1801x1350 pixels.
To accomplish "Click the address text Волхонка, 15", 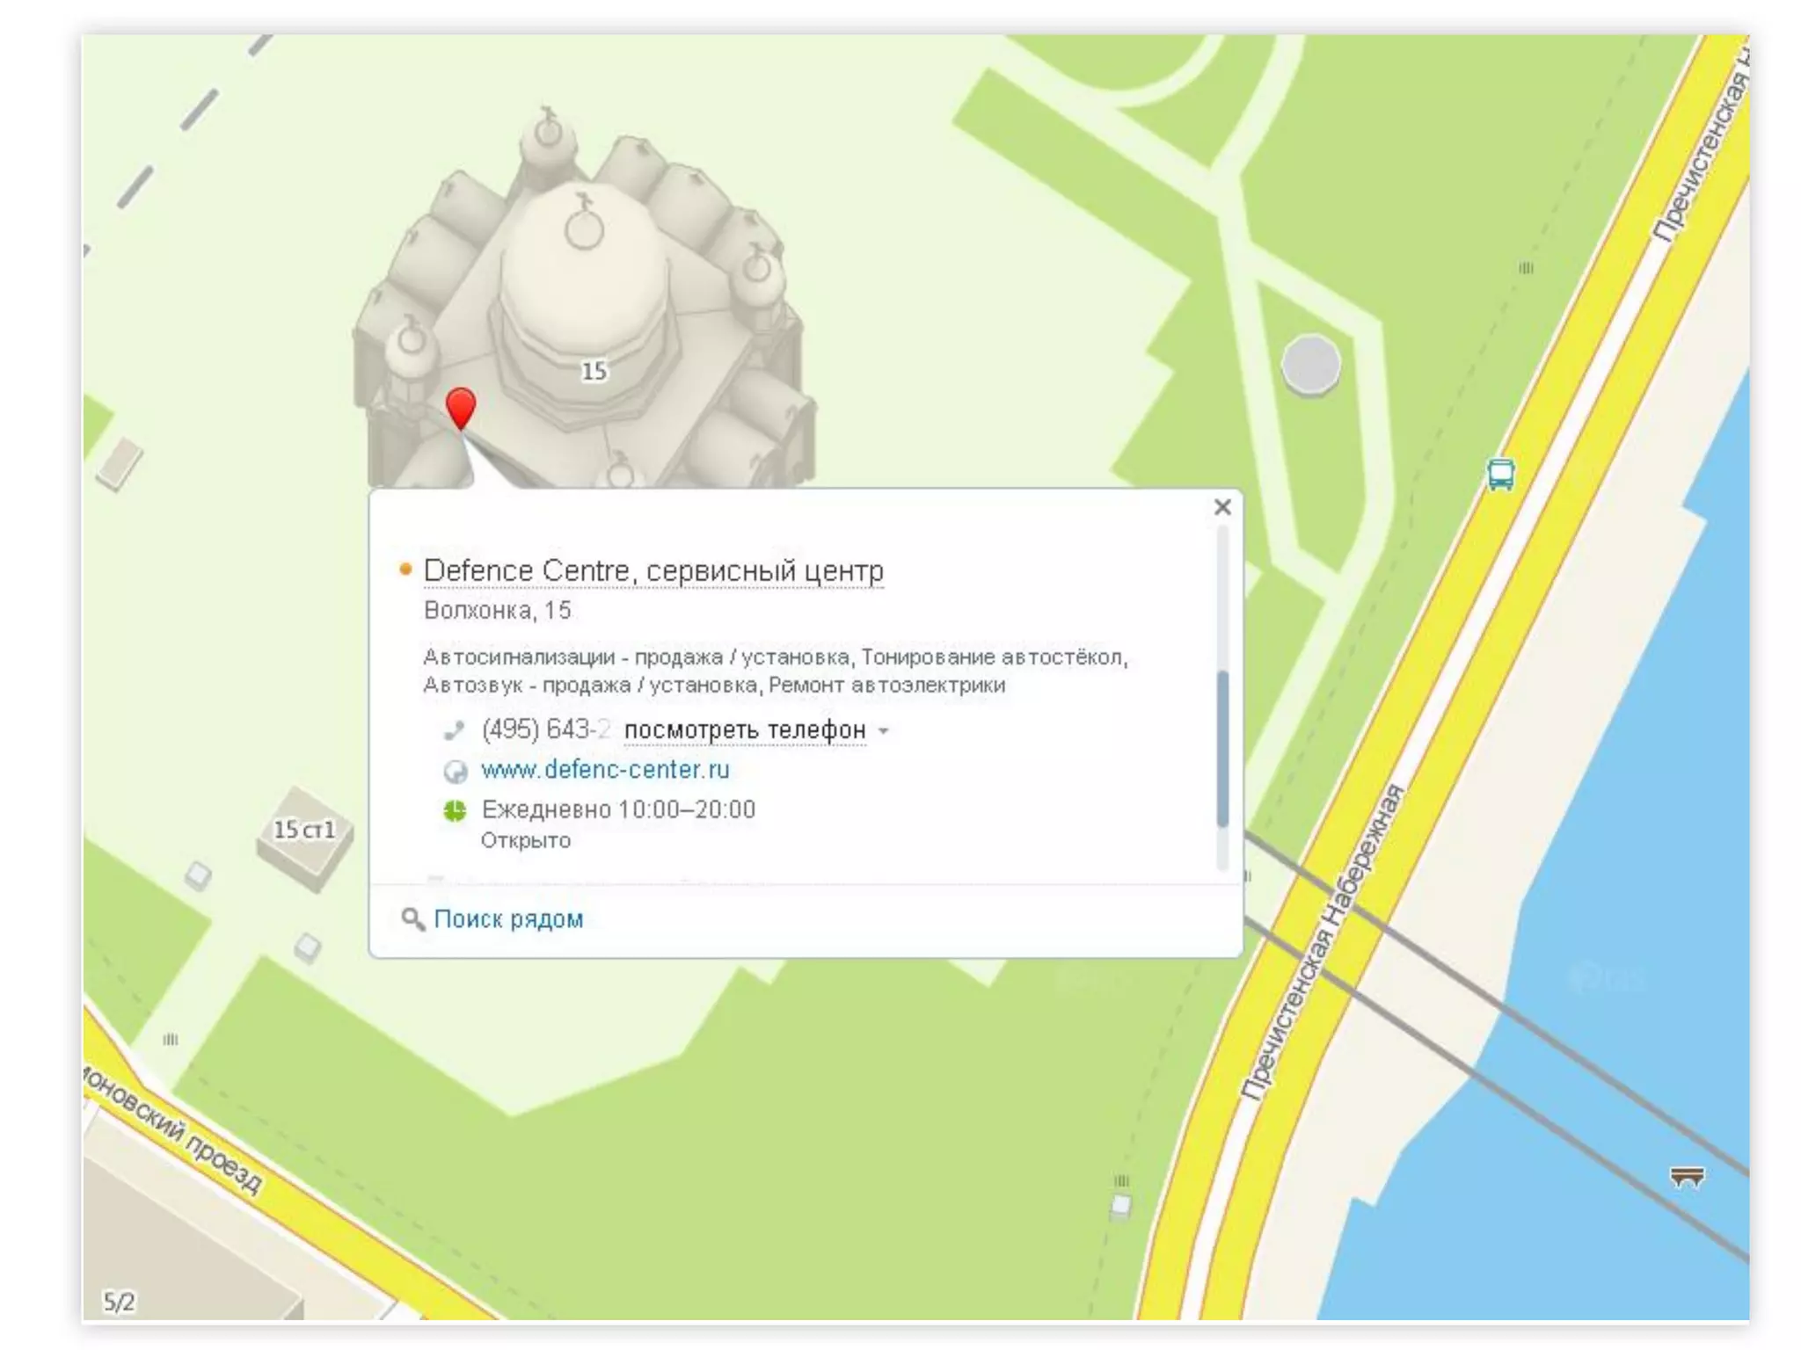I will [x=497, y=610].
